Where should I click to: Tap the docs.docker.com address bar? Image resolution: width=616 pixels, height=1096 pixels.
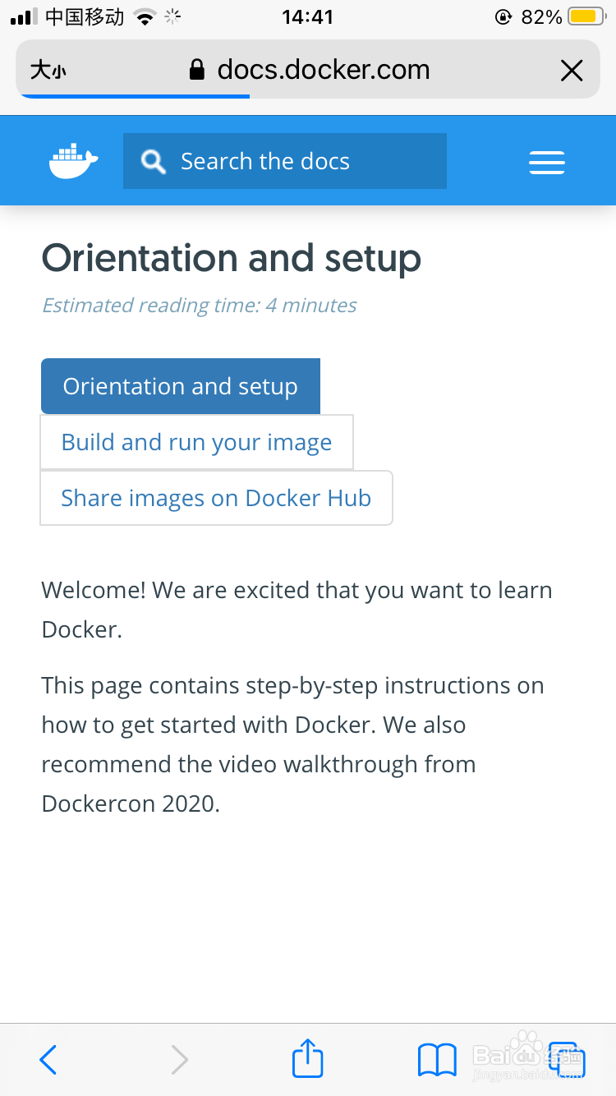pos(323,71)
